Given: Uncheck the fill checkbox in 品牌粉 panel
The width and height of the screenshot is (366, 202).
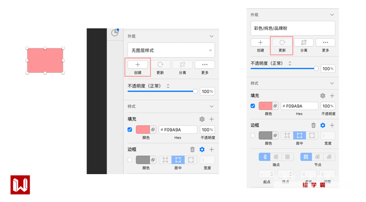Looking at the screenshot, I should tap(253, 106).
